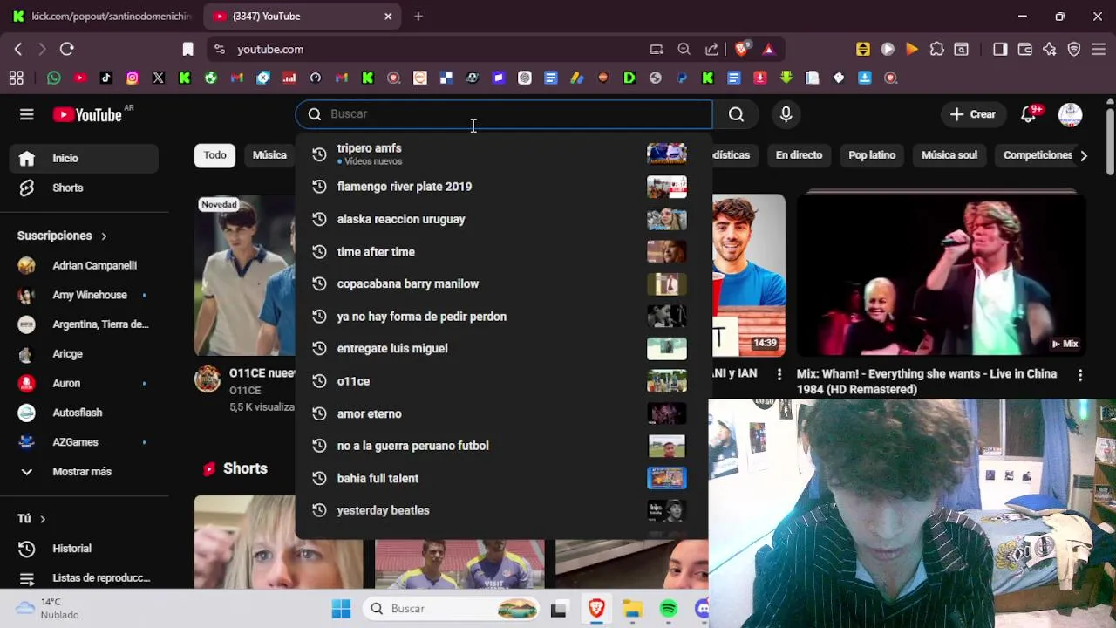Viewport: 1116px width, 628px height.
Task: Open Shorts in the sidebar
Action: (84, 188)
